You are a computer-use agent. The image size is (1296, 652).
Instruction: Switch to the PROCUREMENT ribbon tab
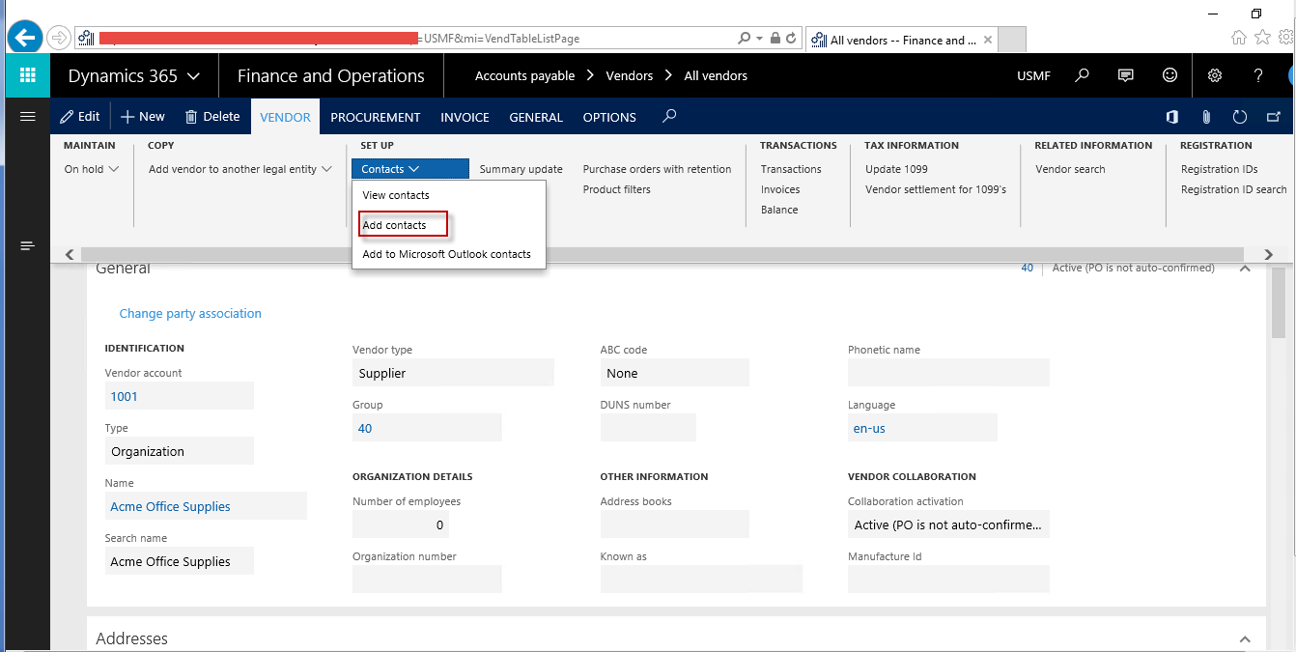[x=376, y=116]
